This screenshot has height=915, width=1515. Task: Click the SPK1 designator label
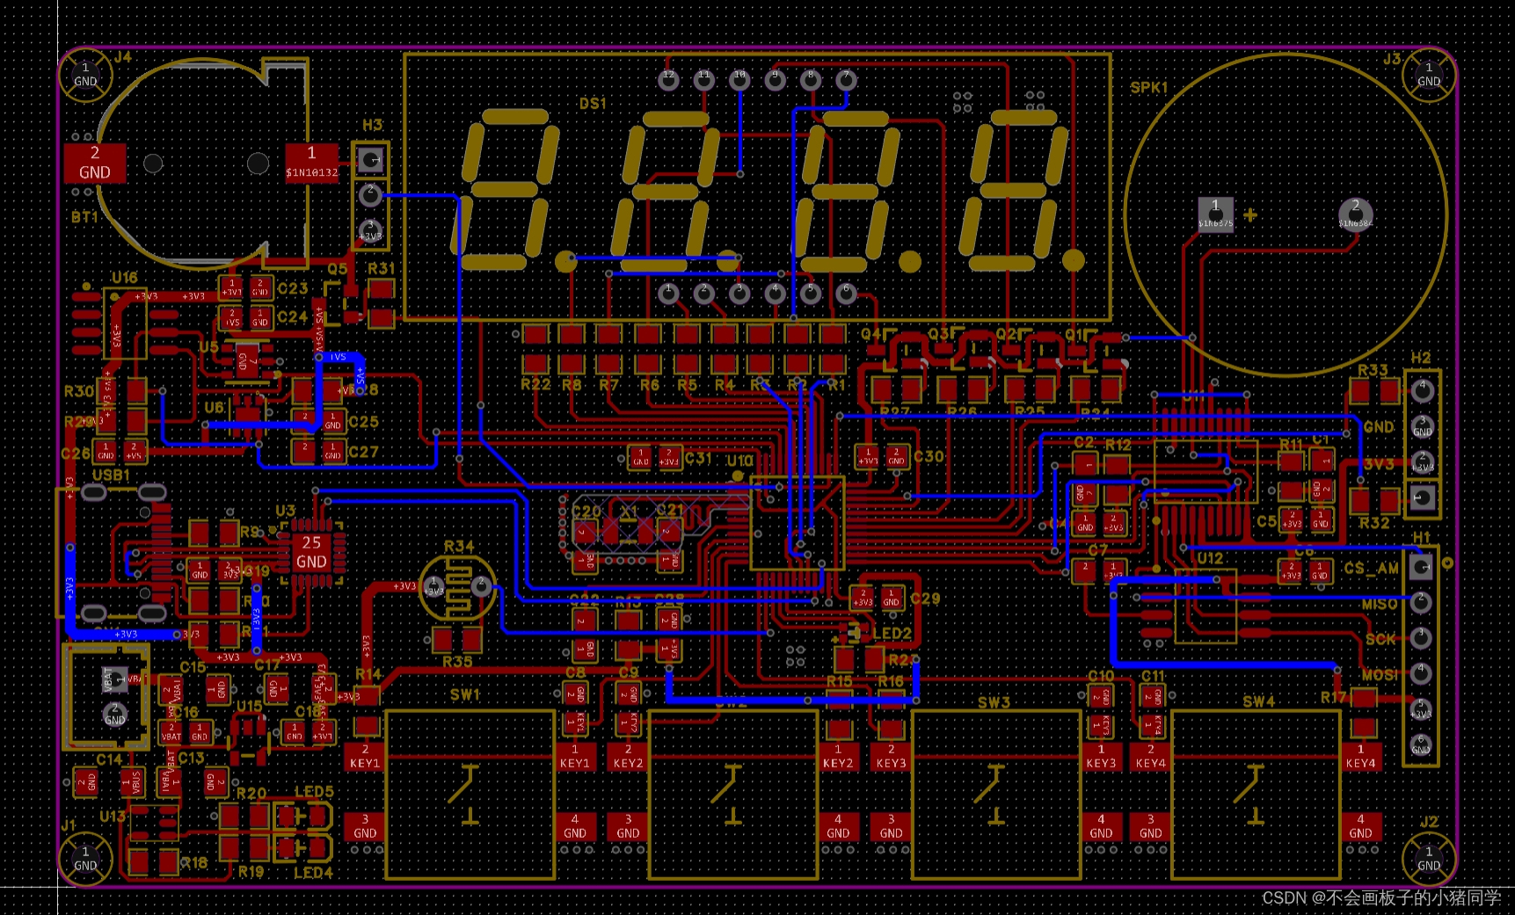pyautogui.click(x=1149, y=88)
